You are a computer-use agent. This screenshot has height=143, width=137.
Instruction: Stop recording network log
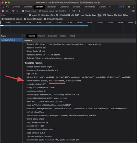tap(3, 11)
